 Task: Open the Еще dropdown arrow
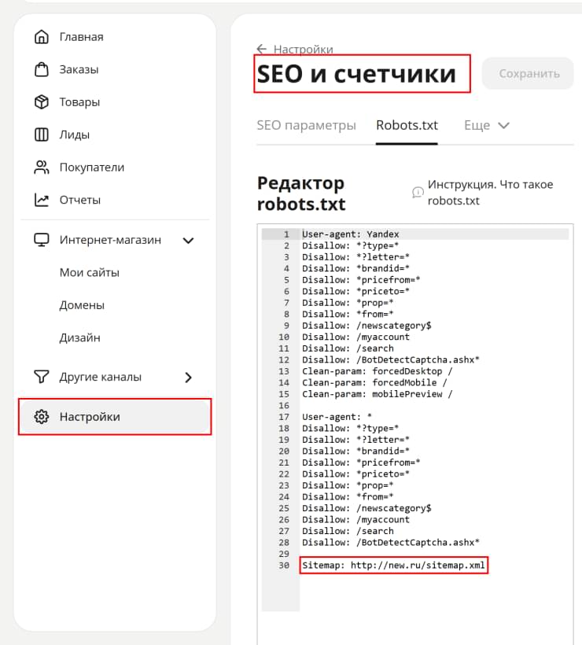pos(504,126)
